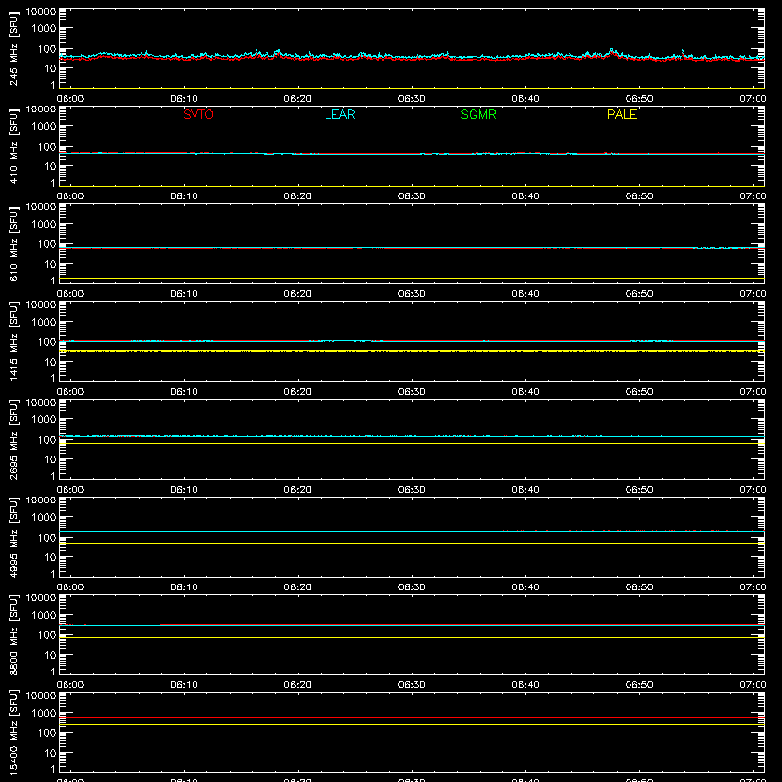The image size is (782, 782).
Task: Click the 100 tick label on 610 MHz plot
Action: click(47, 244)
